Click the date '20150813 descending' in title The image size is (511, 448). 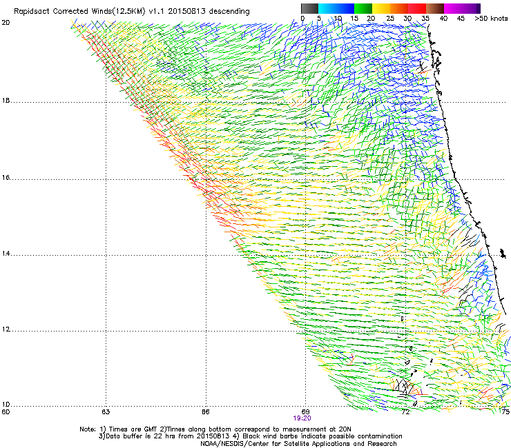(209, 12)
